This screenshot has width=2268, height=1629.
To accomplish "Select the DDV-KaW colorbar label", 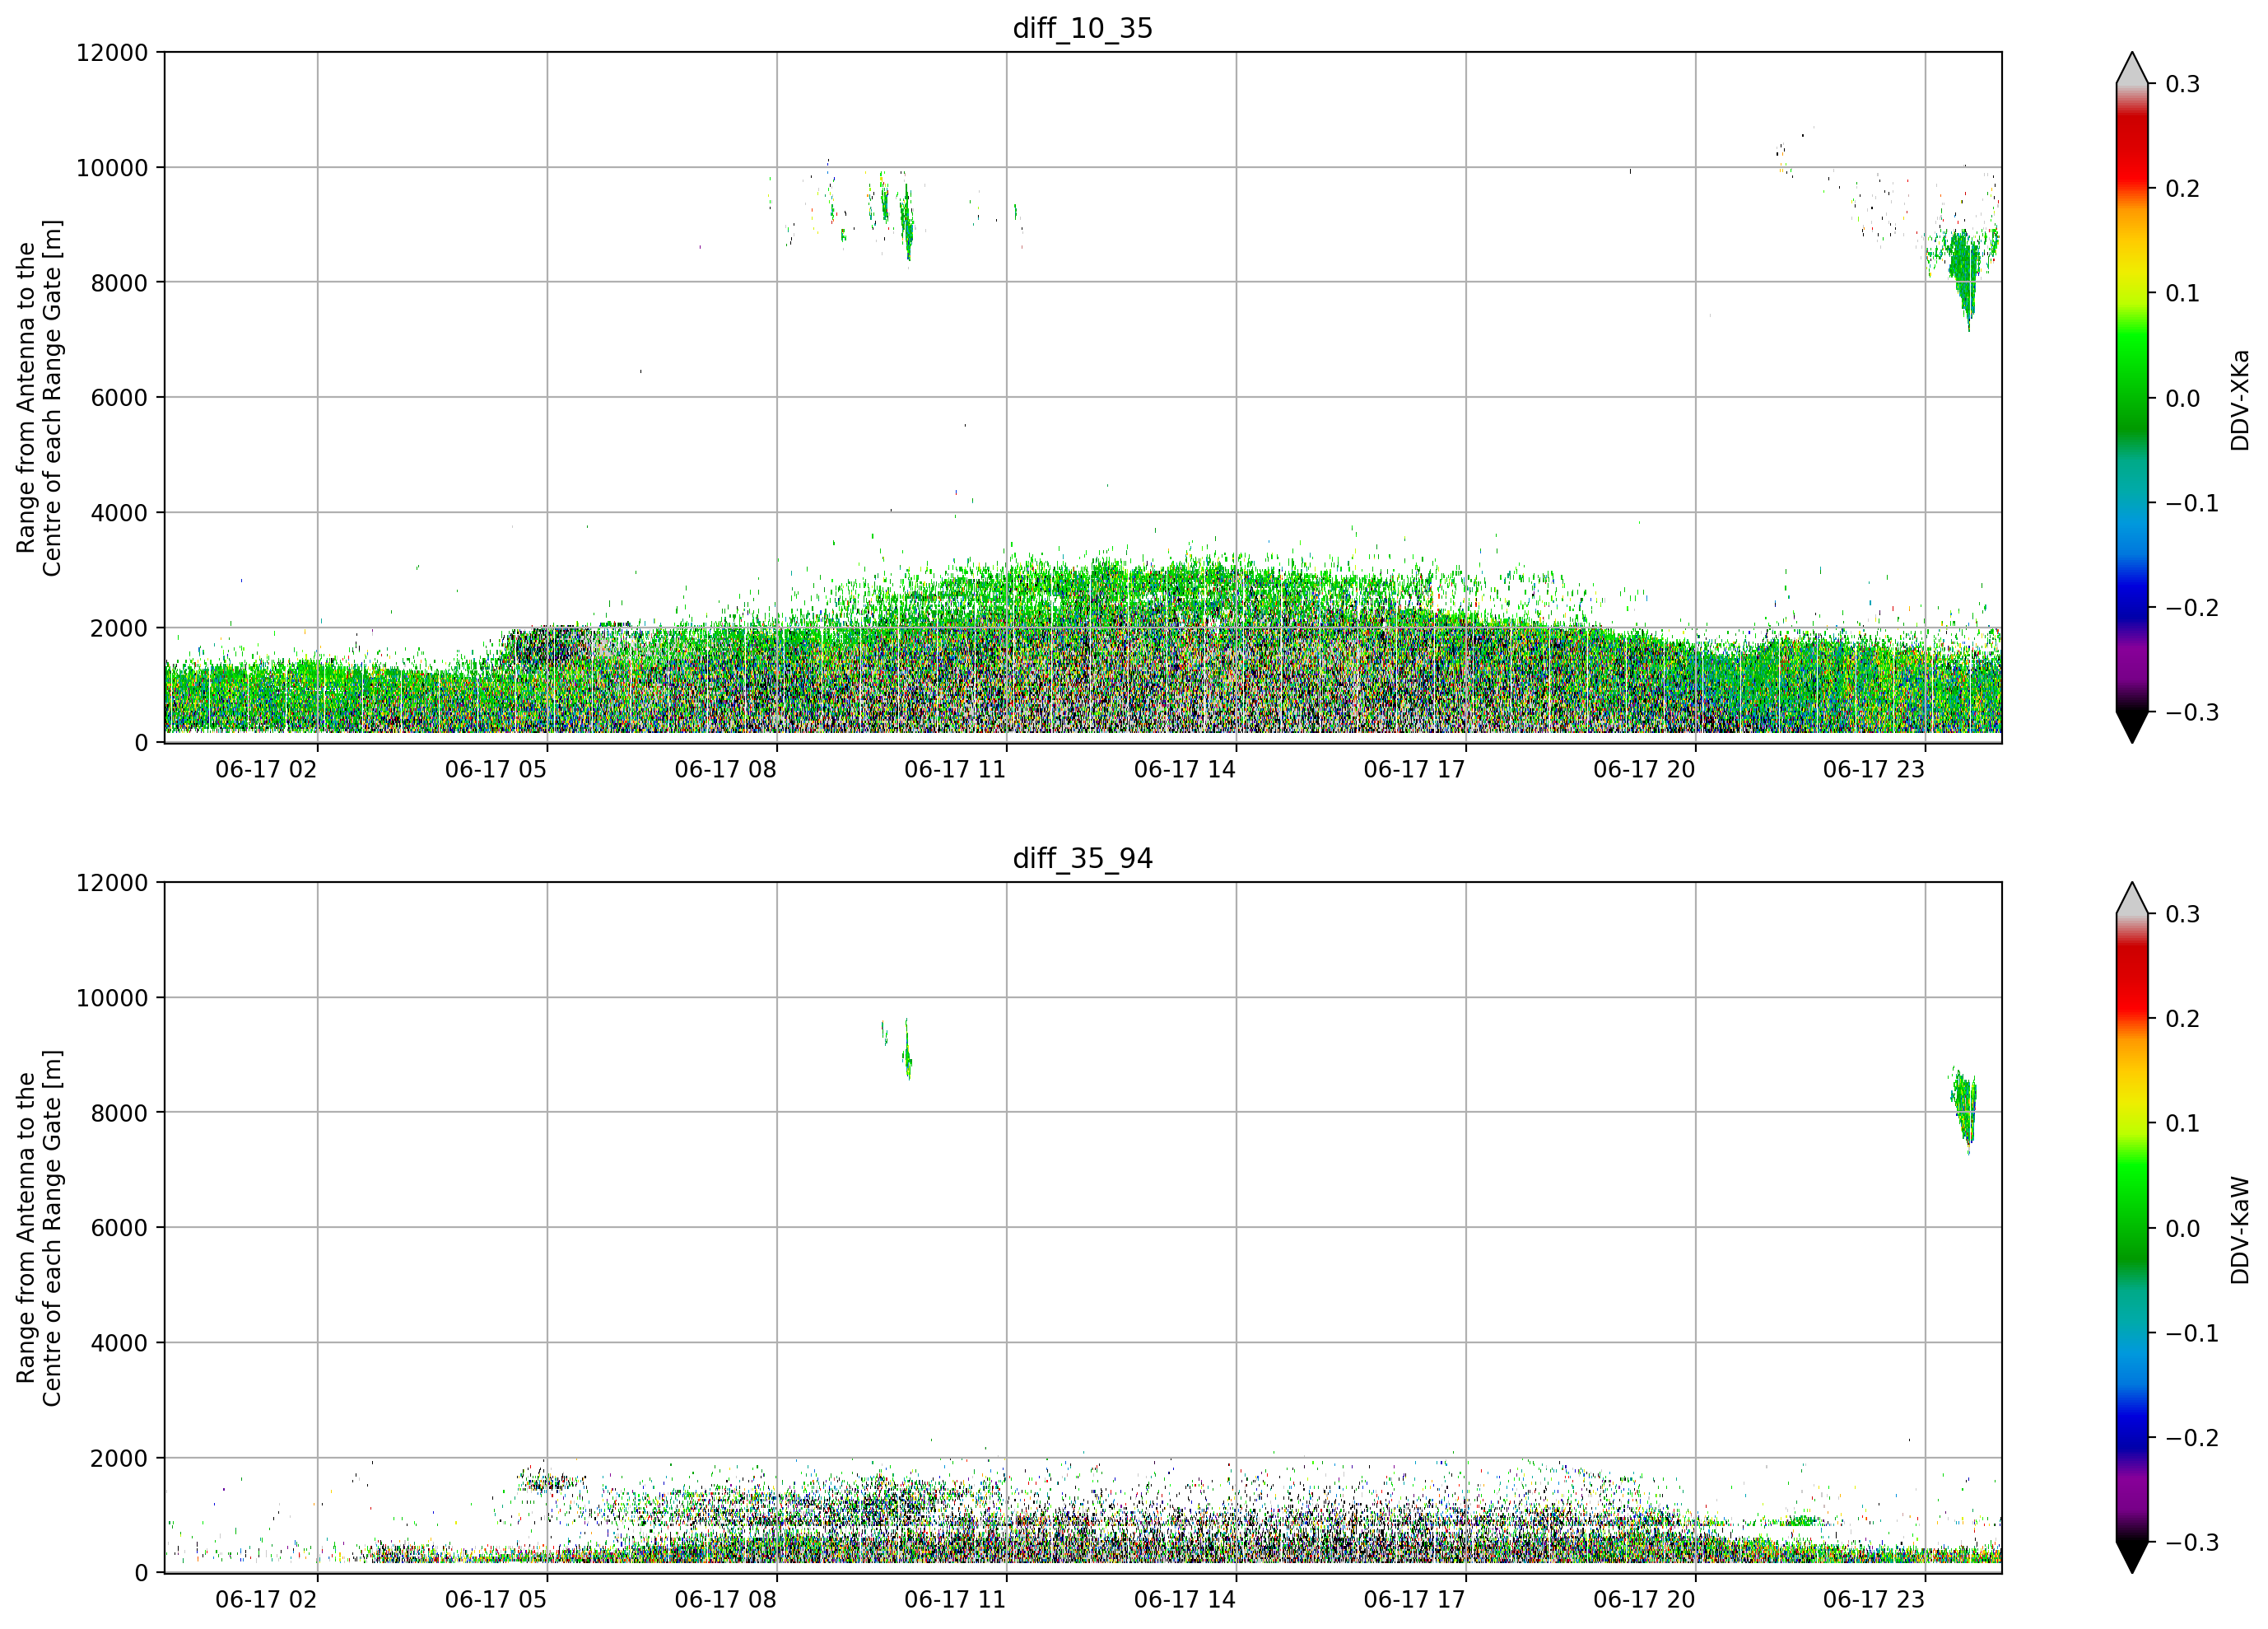I will point(2240,1230).
